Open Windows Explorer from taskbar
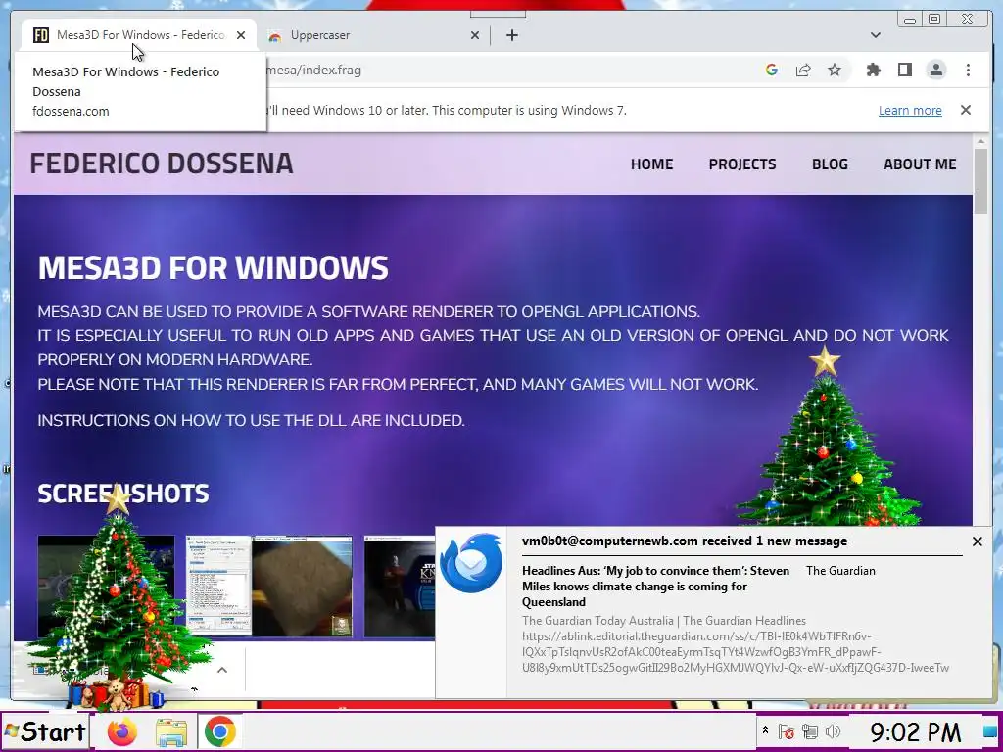 click(x=171, y=732)
